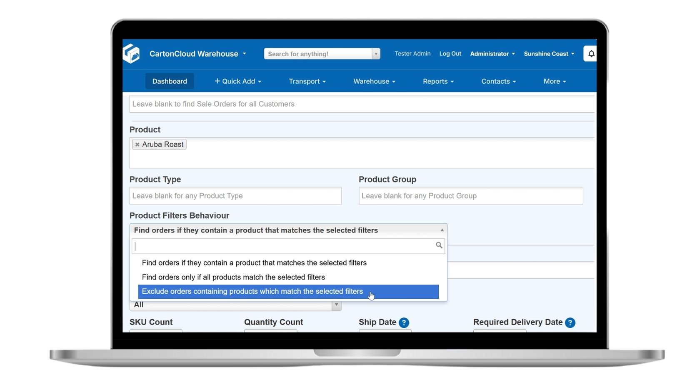This screenshot has height=382, width=677.
Task: Collapse the Product Filters Behaviour dropdown
Action: pos(288,230)
